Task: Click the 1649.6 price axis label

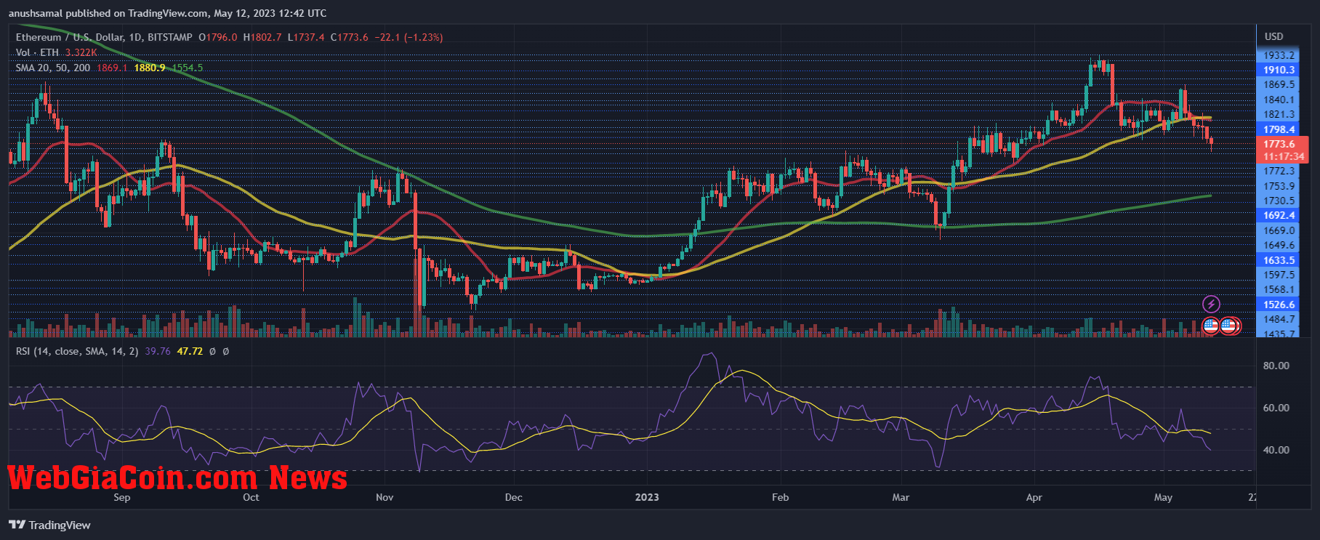Action: [x=1279, y=245]
